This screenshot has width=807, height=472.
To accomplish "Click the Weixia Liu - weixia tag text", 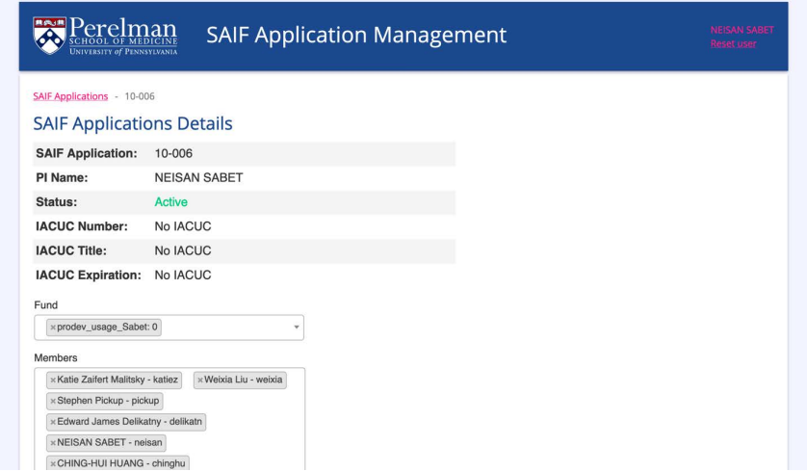I will [x=244, y=380].
